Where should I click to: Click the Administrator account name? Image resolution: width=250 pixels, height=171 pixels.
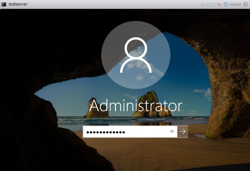click(x=136, y=105)
